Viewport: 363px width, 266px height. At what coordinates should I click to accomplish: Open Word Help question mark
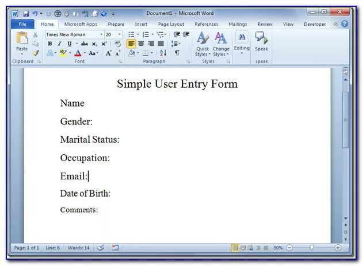345,24
